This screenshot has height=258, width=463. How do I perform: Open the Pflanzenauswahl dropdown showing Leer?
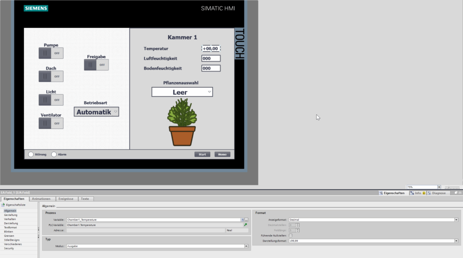[182, 92]
